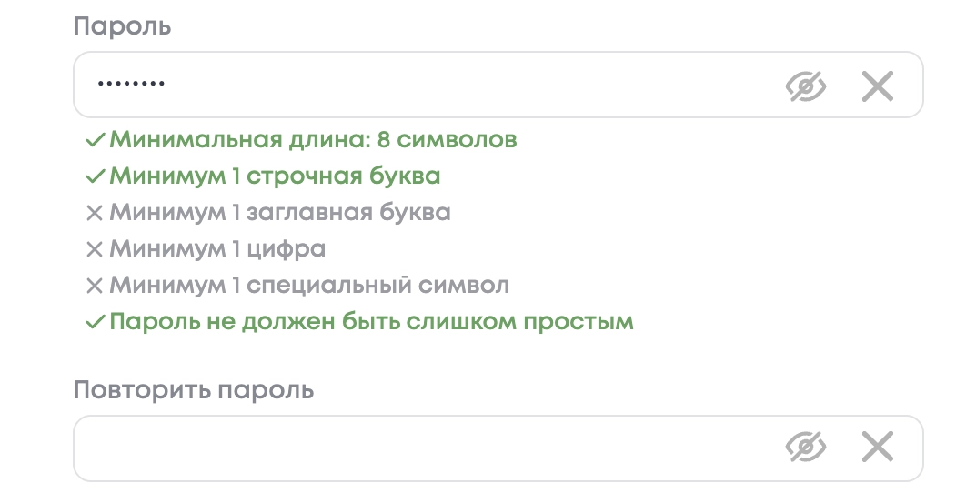Select the Минимум 1 цифра requirement text
The image size is (966, 493).
pos(217,249)
